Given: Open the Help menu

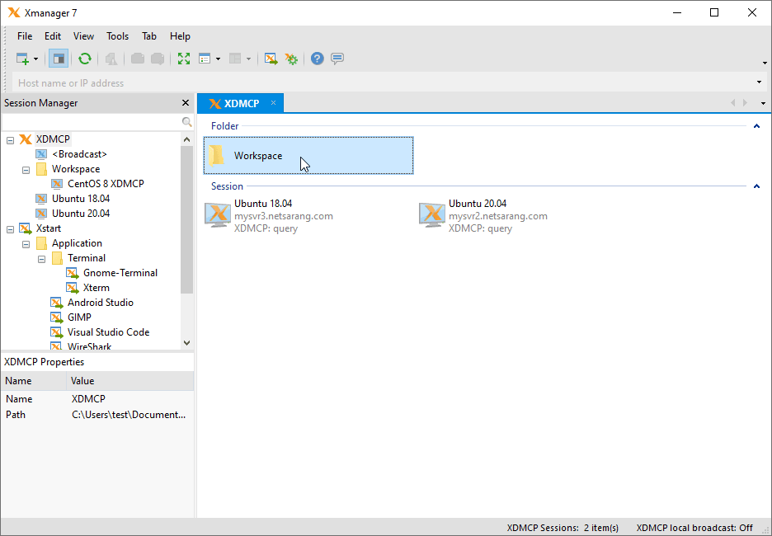Looking at the screenshot, I should pyautogui.click(x=180, y=36).
